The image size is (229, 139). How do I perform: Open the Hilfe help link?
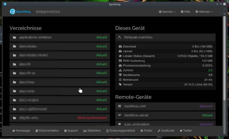(x=185, y=12)
